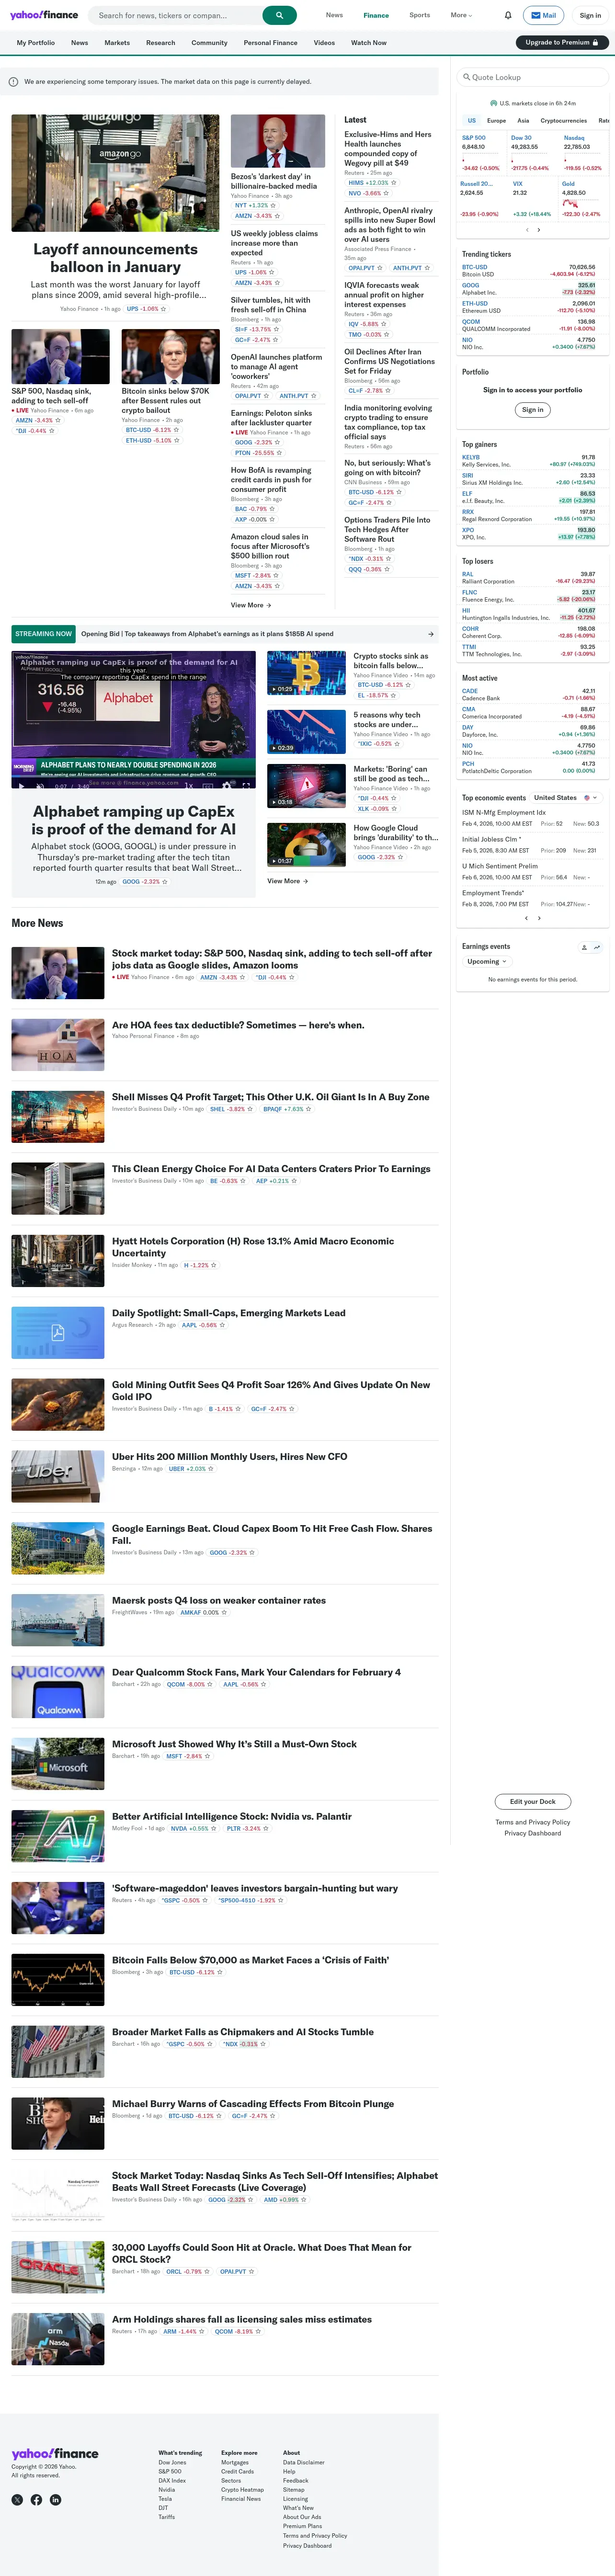Open streaming banner arrow for Alphabet earnings takeaways
Viewport: 615px width, 2576px height.
(x=431, y=633)
